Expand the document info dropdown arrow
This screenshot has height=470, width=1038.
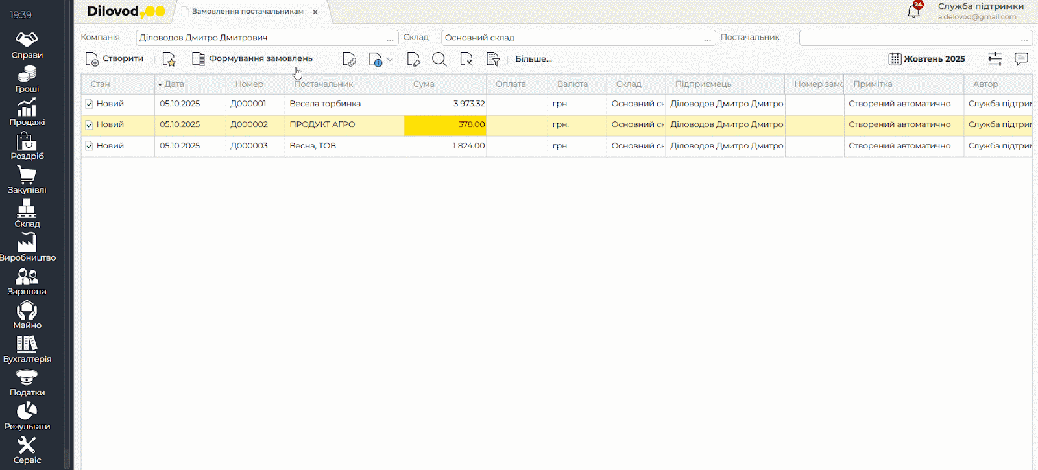coord(390,60)
